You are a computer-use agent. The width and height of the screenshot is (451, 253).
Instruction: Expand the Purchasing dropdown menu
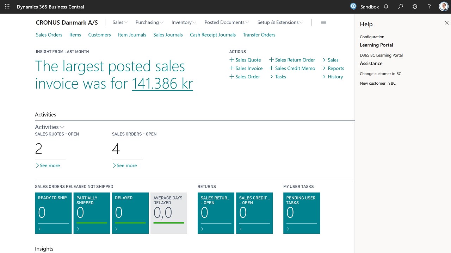point(149,22)
